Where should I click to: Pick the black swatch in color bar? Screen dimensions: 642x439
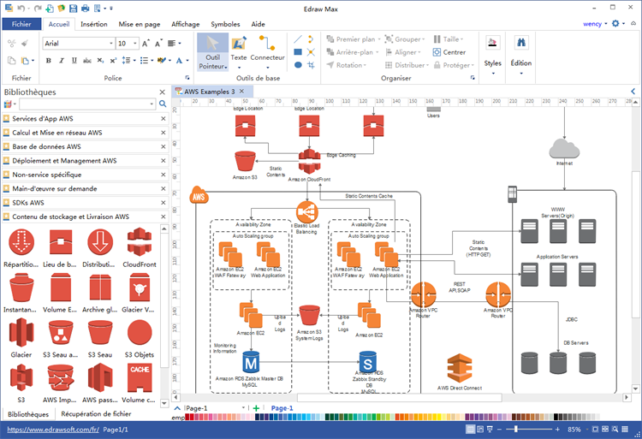[x=556, y=417]
